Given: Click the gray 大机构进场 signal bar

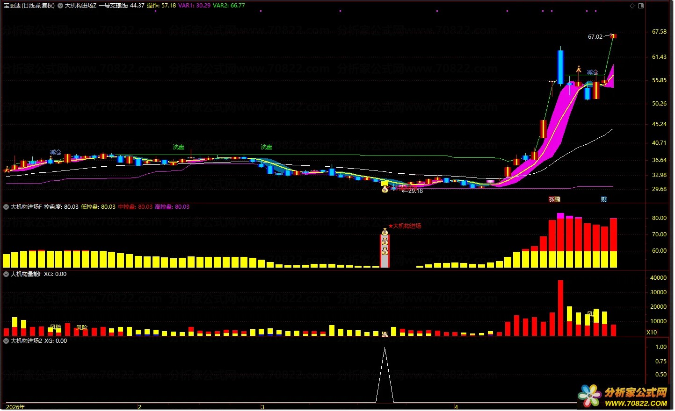Looking at the screenshot, I should [385, 251].
